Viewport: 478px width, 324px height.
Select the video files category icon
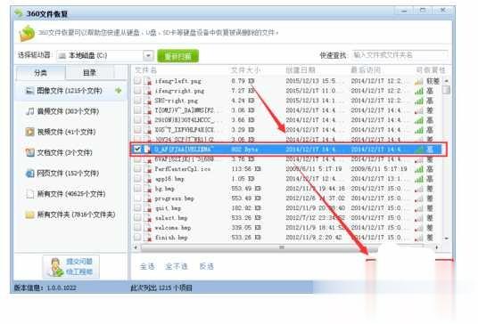[x=29, y=132]
